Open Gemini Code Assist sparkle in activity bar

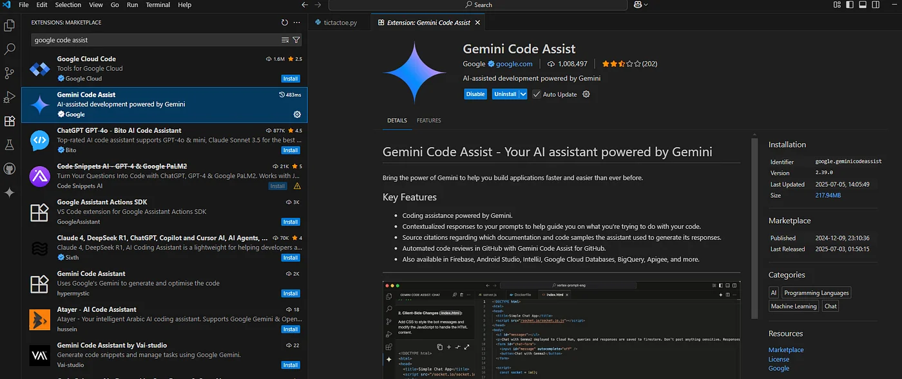tap(10, 192)
